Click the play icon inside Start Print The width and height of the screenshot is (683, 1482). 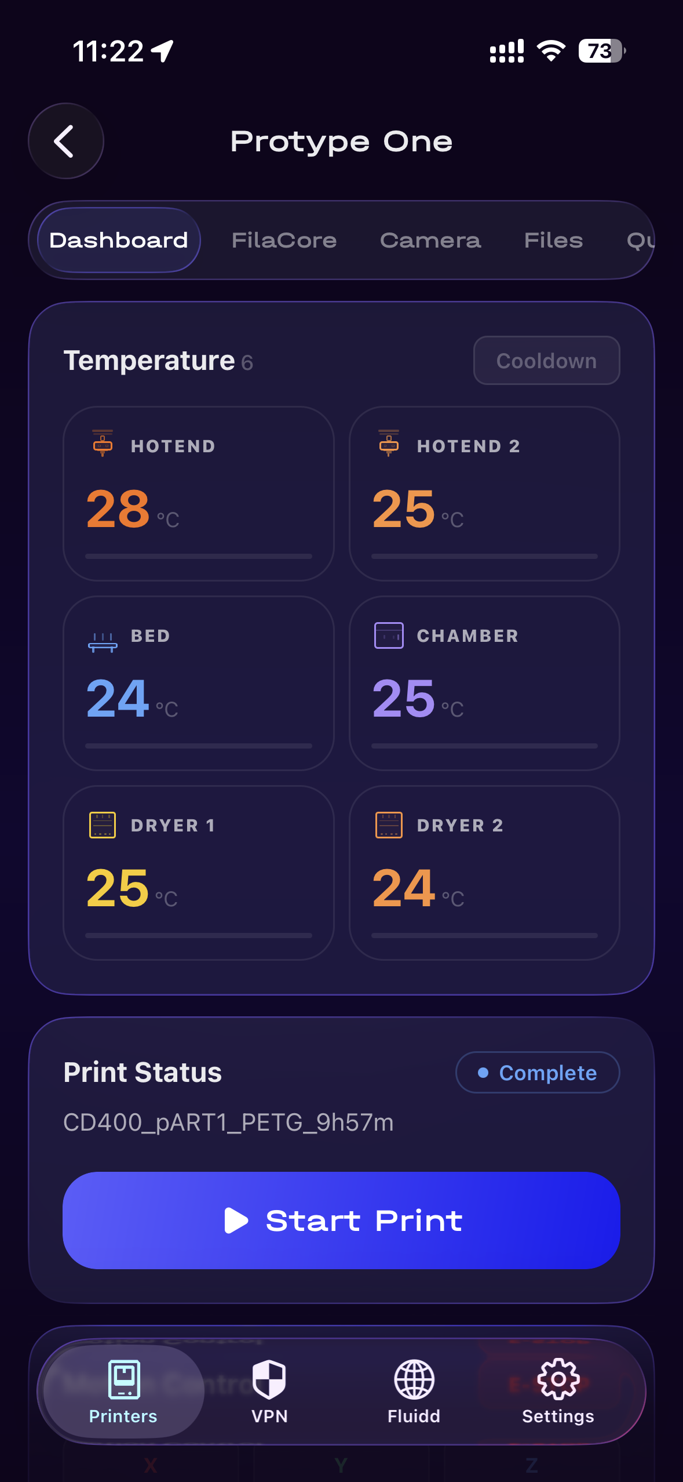[238, 1221]
